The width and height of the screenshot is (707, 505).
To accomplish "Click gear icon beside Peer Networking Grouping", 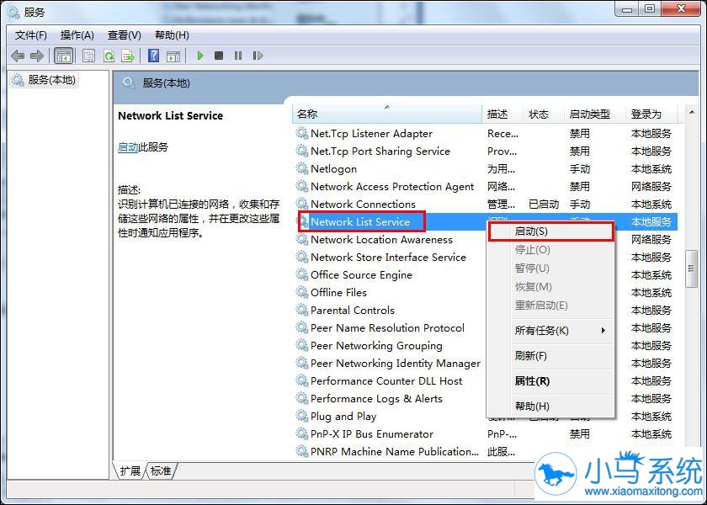I will coord(301,345).
